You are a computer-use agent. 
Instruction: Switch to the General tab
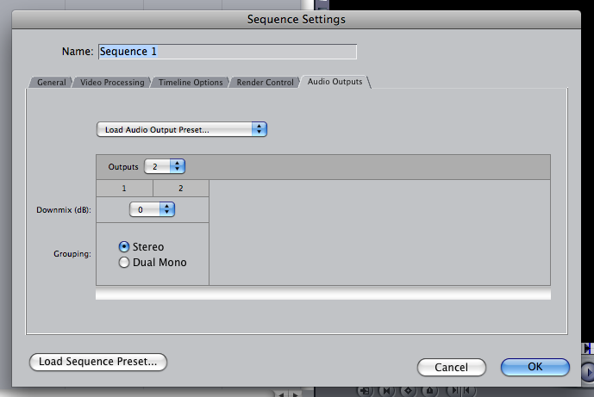tap(51, 83)
